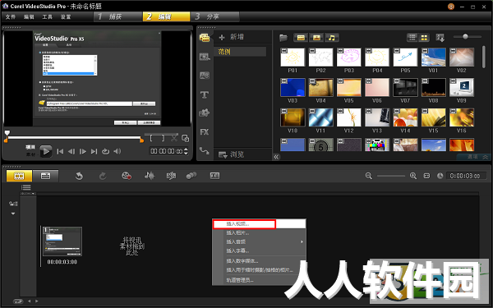The image size is (493, 308).
Task: Click the Undo arrow in timeline toolbar
Action: coord(79,176)
